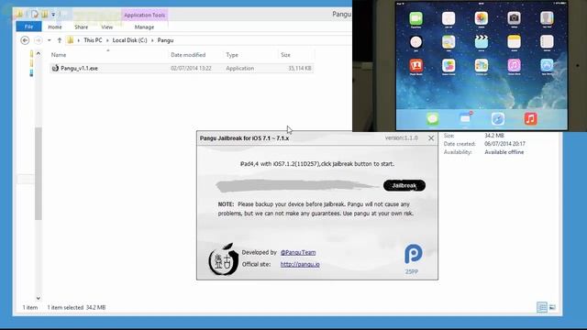587x330 pixels.
Task: Tap the Videos clapperboard app on iPad
Action: [482, 42]
